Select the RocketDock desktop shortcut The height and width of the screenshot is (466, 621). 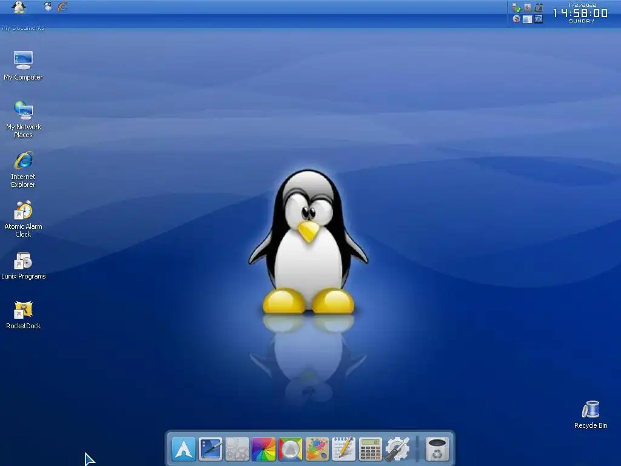[x=24, y=315]
